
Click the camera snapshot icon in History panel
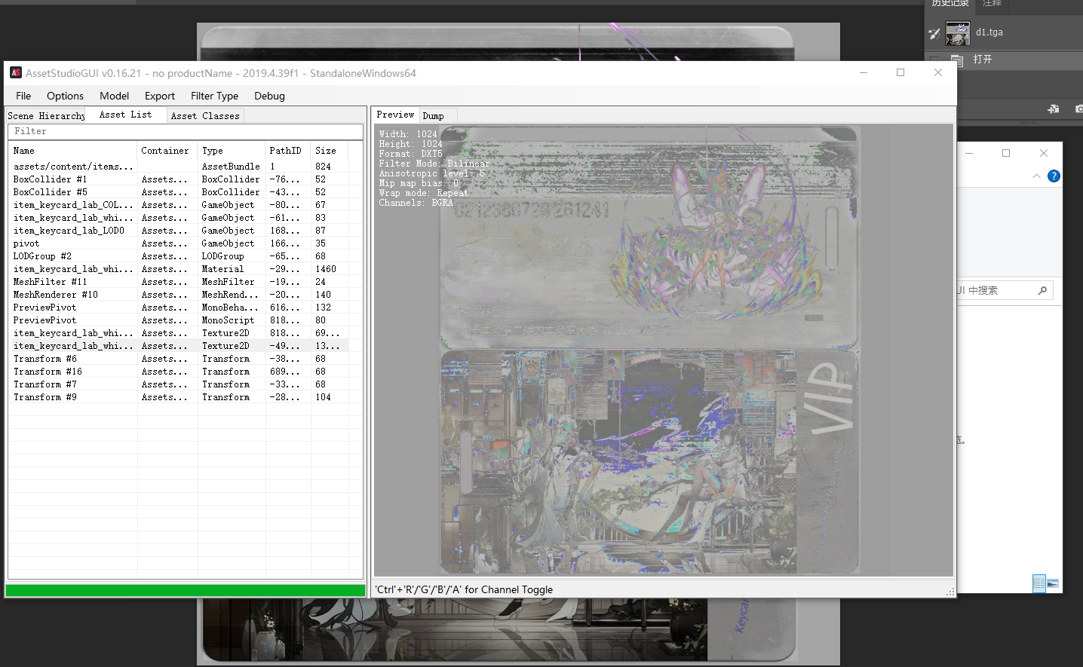point(1078,109)
